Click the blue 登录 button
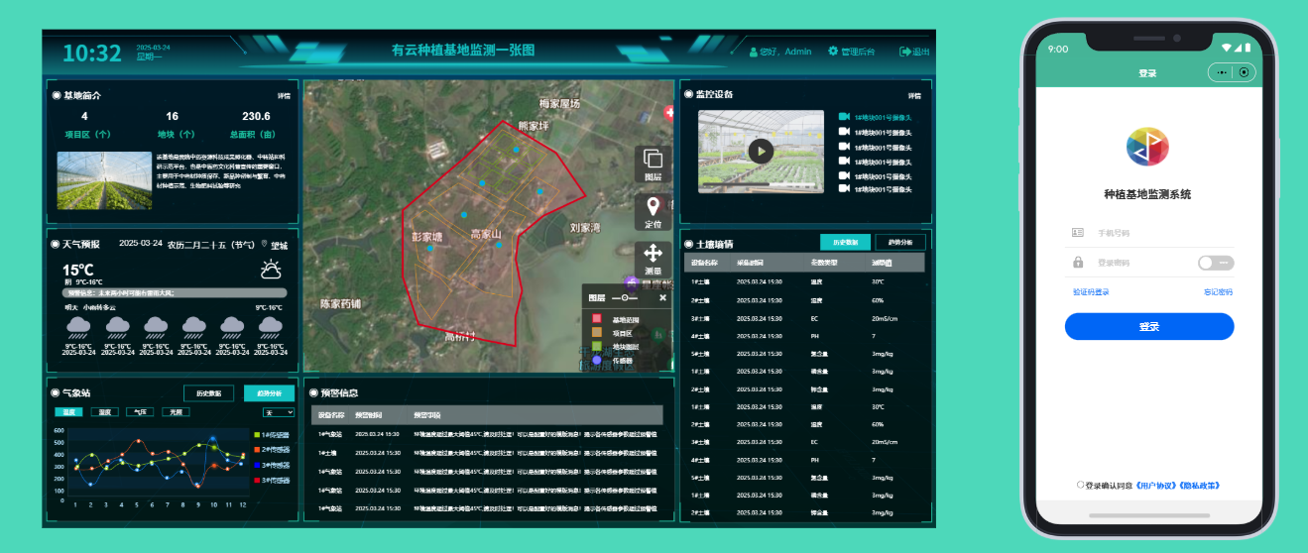 pyautogui.click(x=1148, y=326)
